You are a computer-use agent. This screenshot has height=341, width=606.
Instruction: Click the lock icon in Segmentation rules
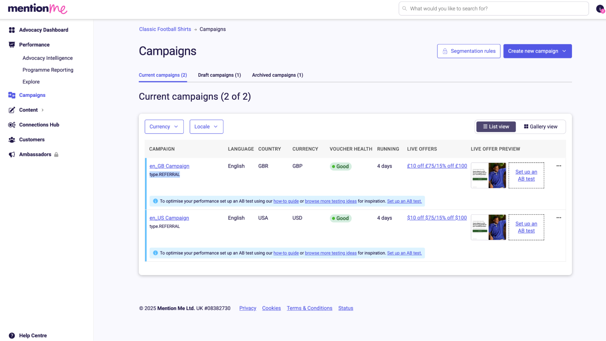tap(445, 51)
